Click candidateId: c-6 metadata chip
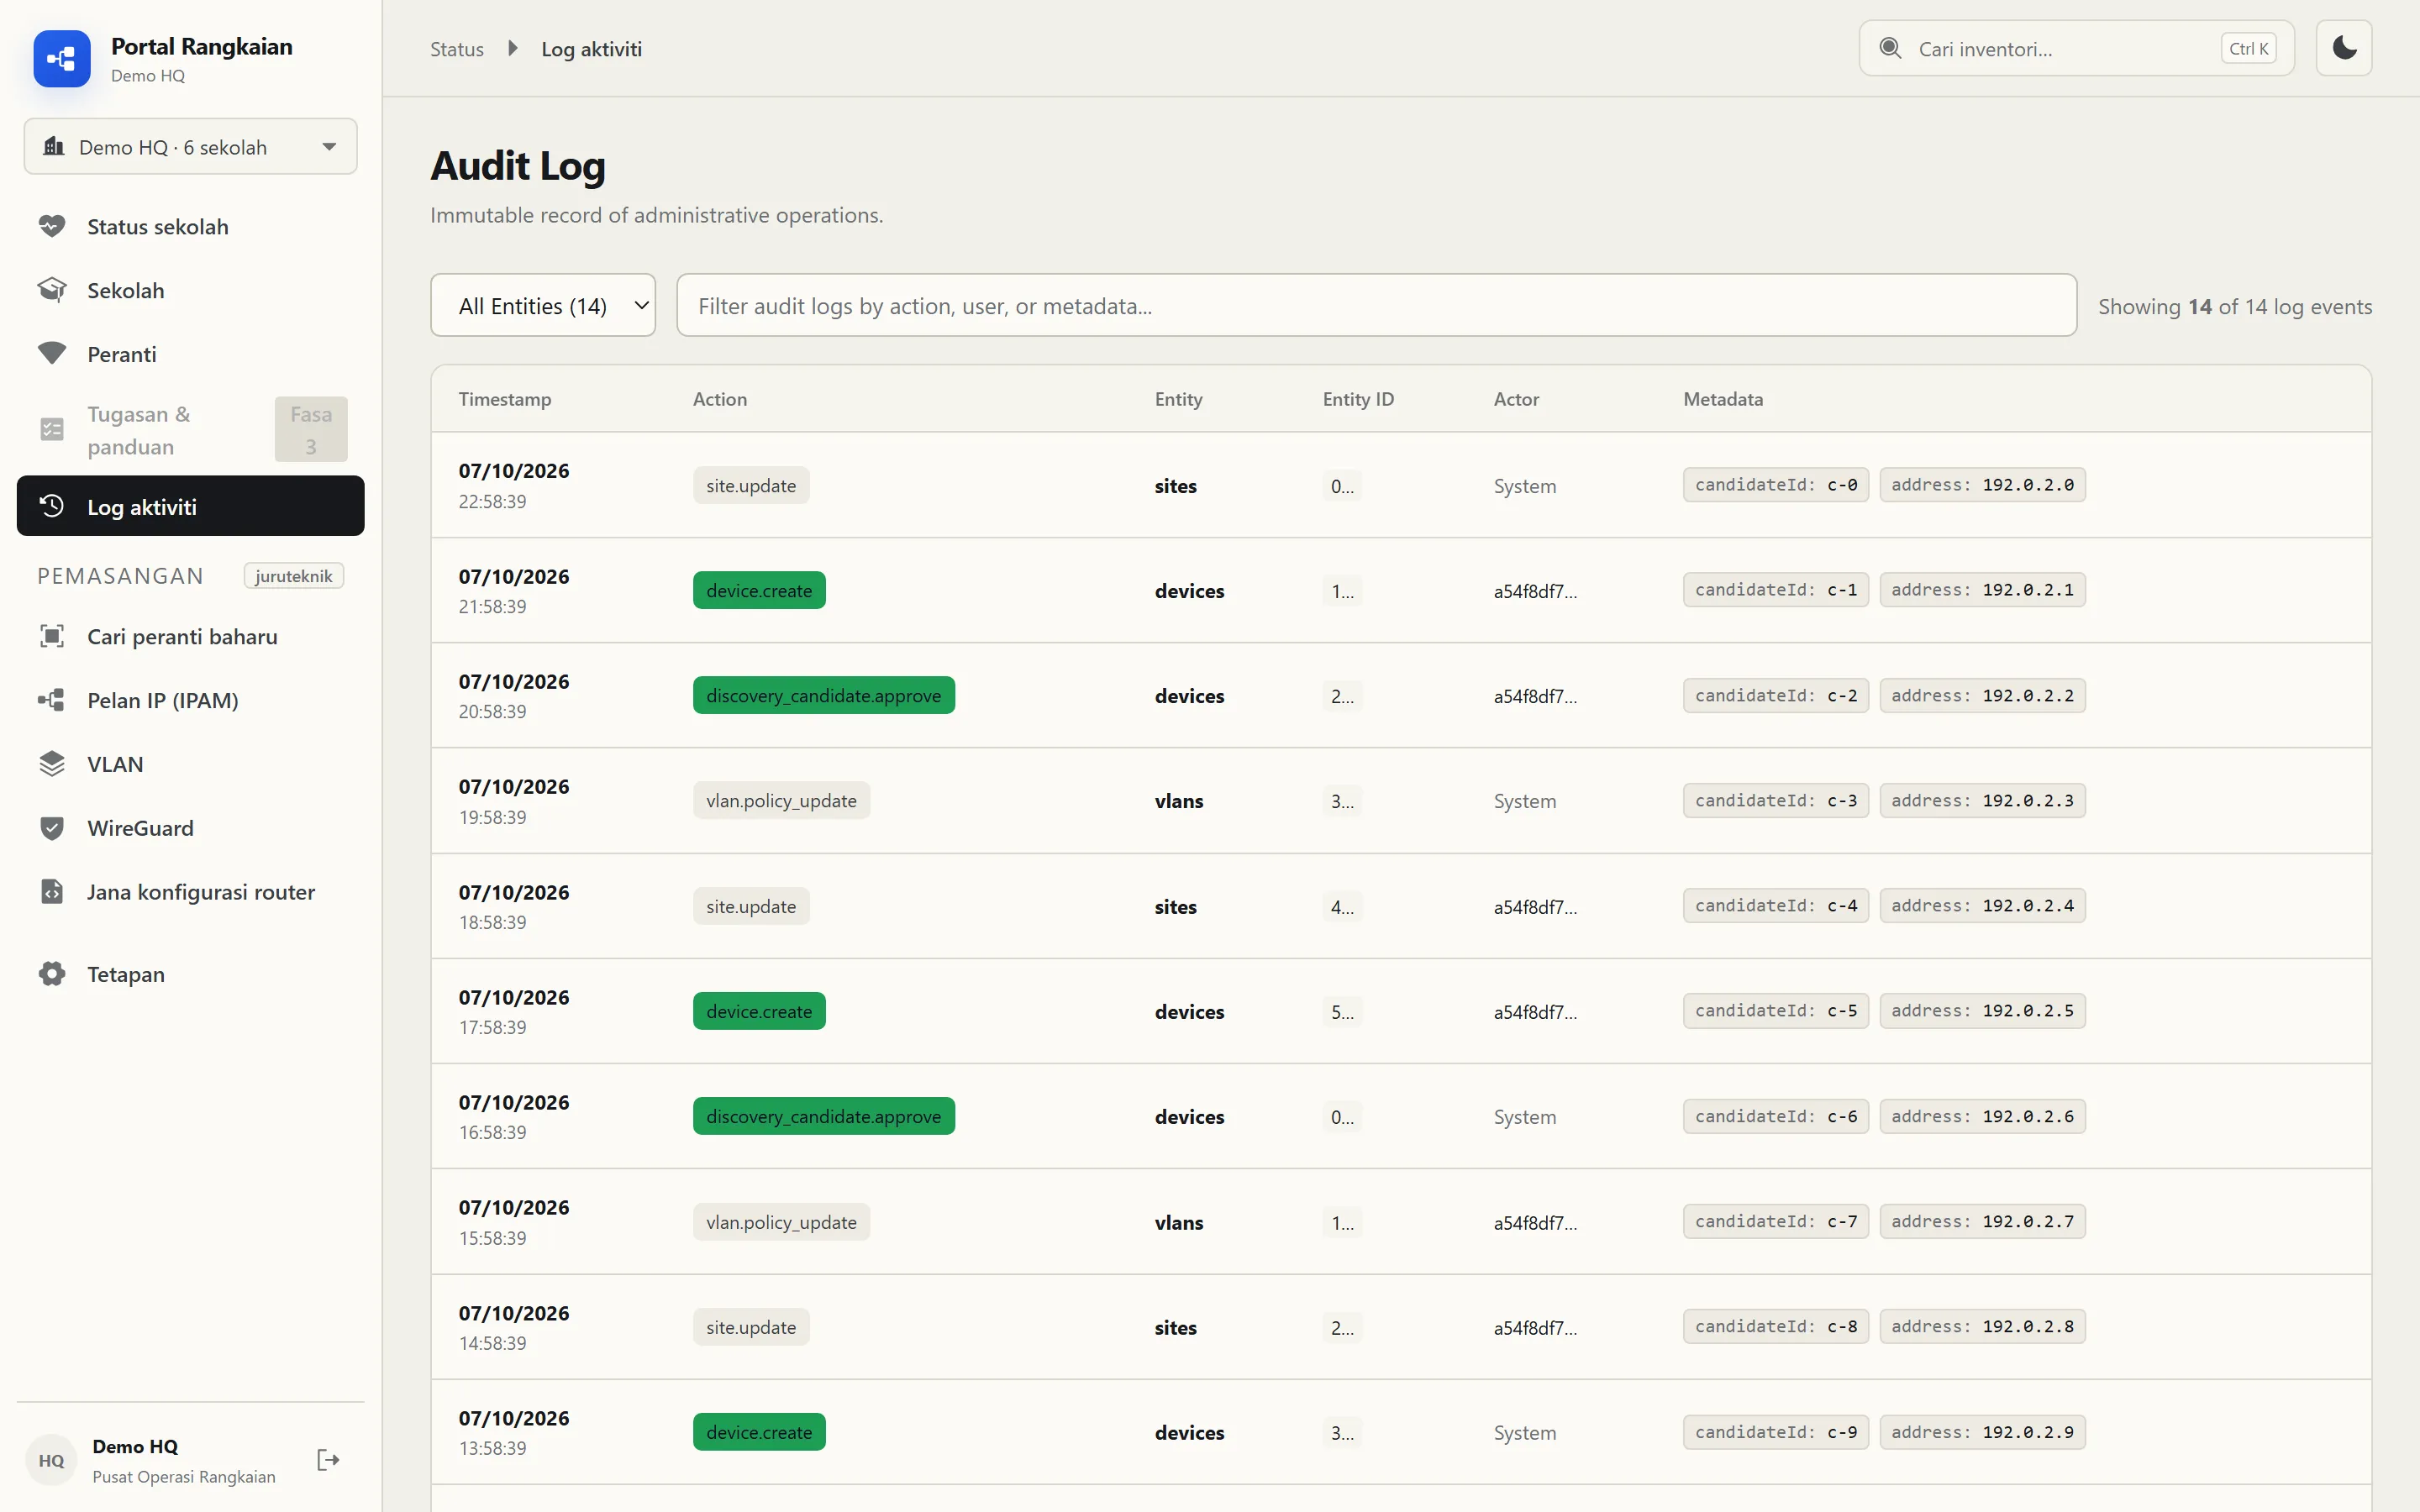 click(1775, 1117)
